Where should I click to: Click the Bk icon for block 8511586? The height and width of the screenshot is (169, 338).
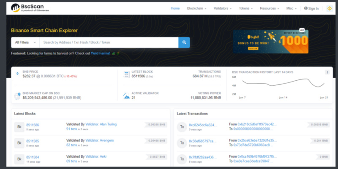[x=19, y=127]
